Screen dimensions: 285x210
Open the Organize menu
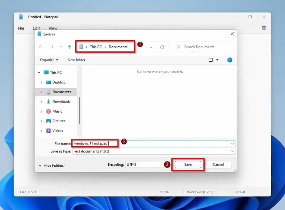click(x=49, y=60)
